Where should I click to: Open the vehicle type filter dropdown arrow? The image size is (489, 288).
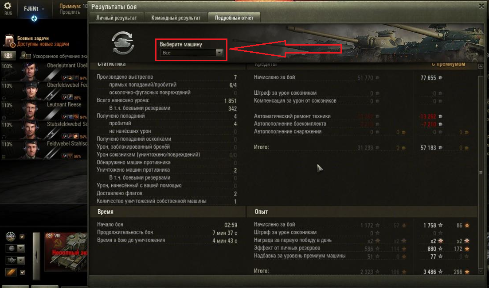click(x=20, y=260)
